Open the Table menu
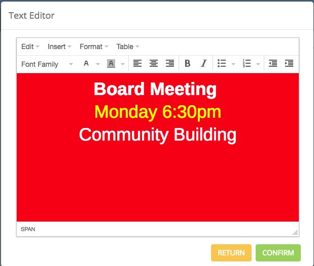314x266 pixels. (x=127, y=47)
